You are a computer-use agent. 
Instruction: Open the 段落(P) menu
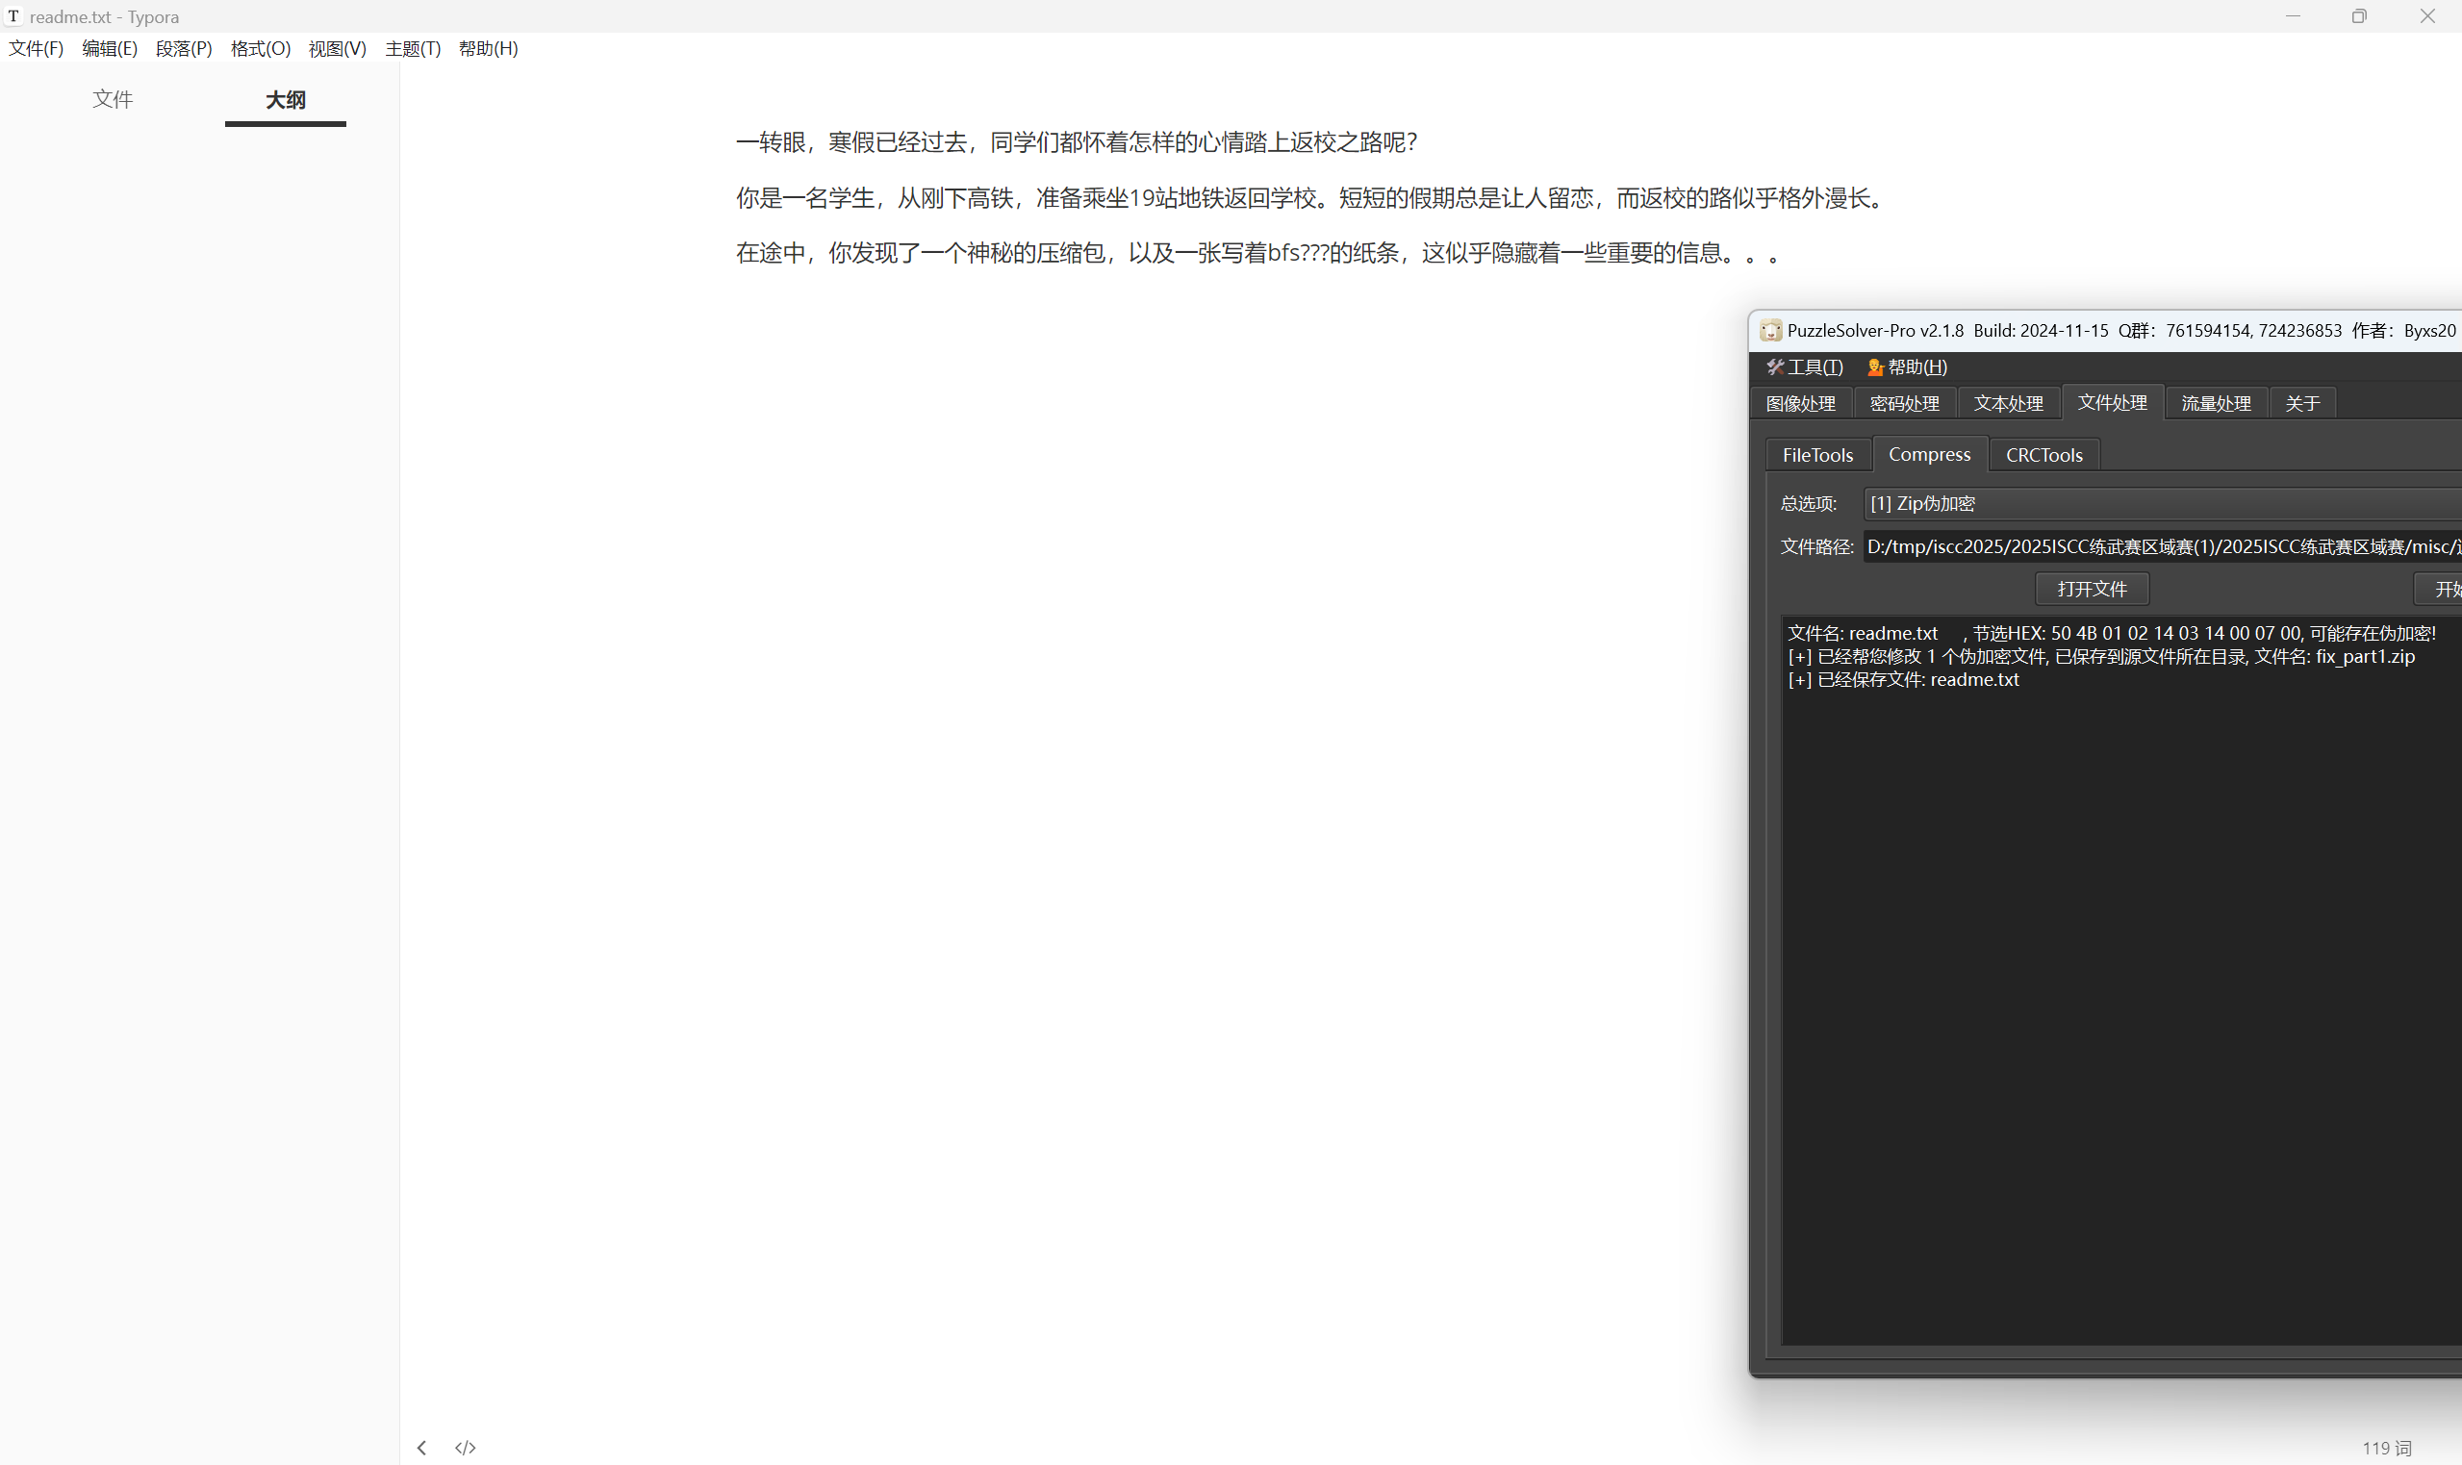coord(184,48)
